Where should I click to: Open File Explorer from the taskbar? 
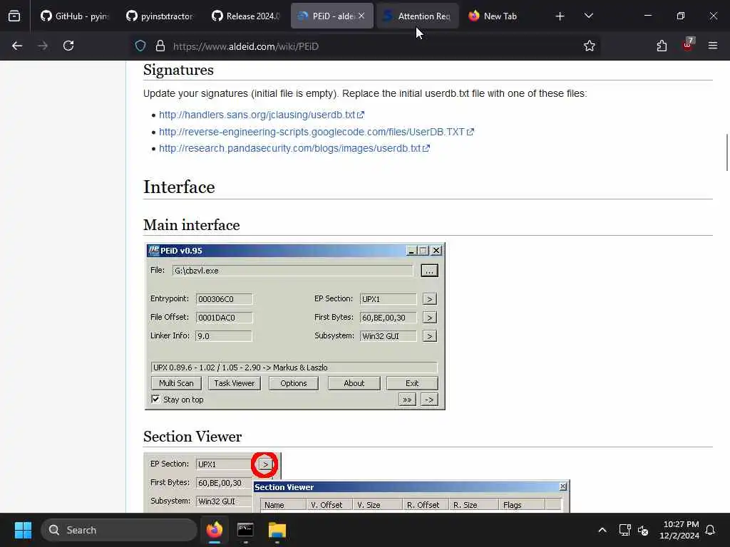(x=277, y=530)
